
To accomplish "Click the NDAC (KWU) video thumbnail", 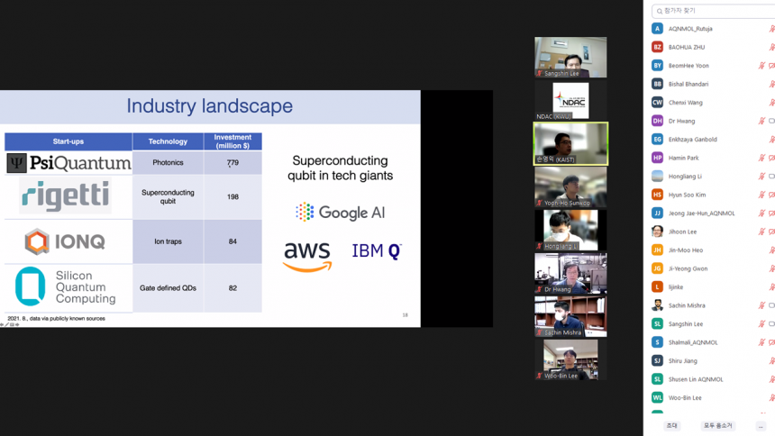I will pyautogui.click(x=570, y=100).
